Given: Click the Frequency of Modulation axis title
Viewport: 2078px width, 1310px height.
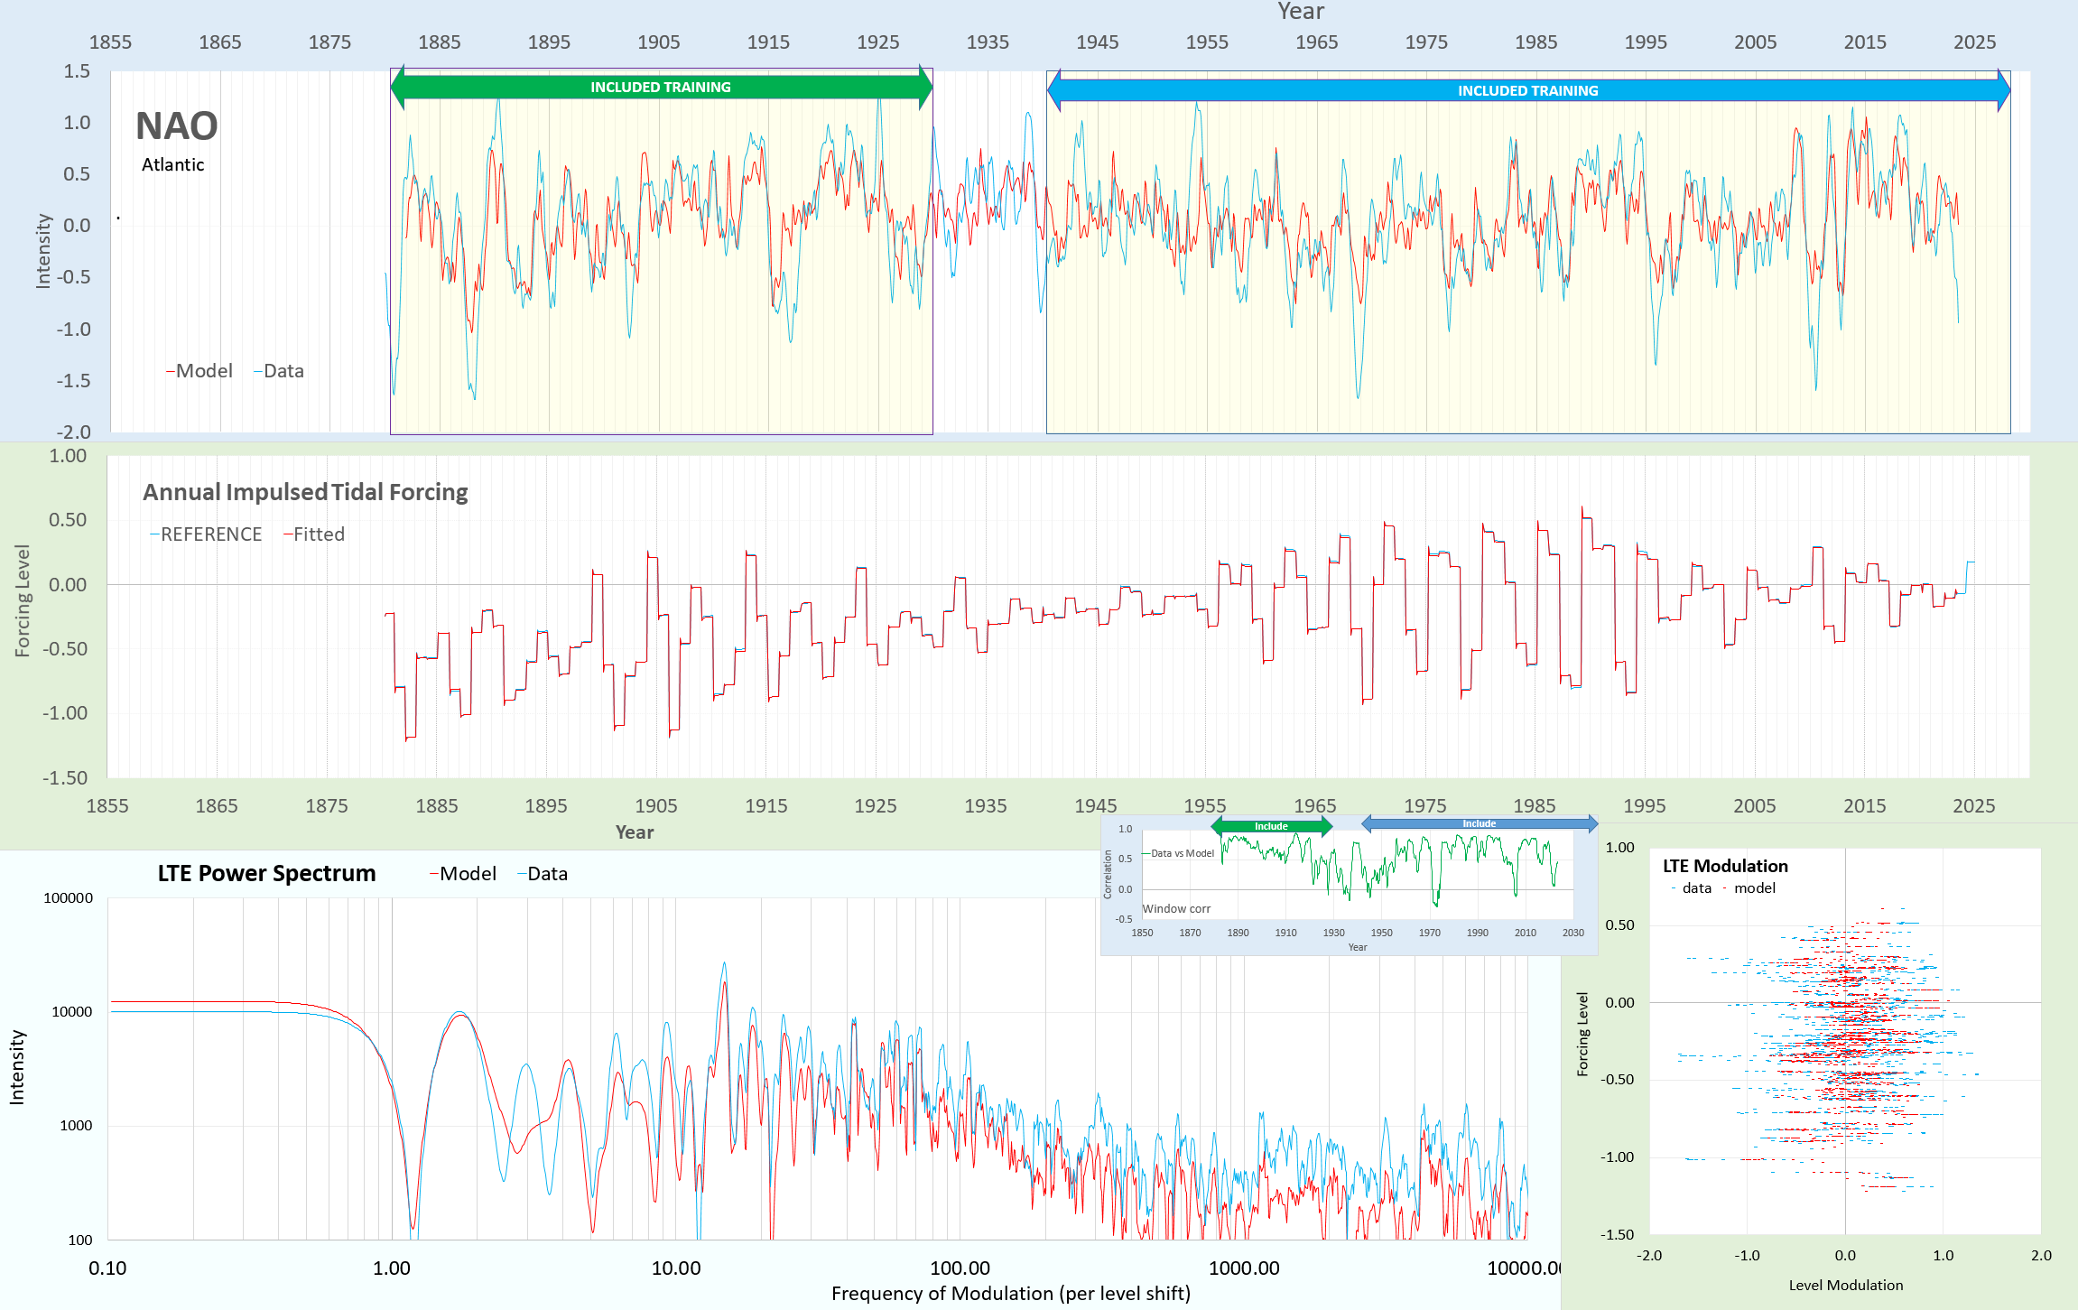Looking at the screenshot, I should coord(1010,1293).
